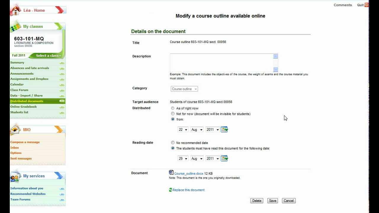The width and height of the screenshot is (379, 213).
Task: Select 'No recommended date' option
Action: pyautogui.click(x=173, y=143)
